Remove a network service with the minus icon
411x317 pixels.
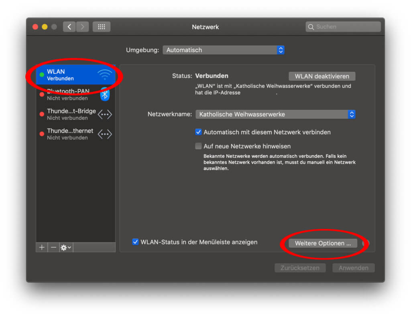[53, 247]
